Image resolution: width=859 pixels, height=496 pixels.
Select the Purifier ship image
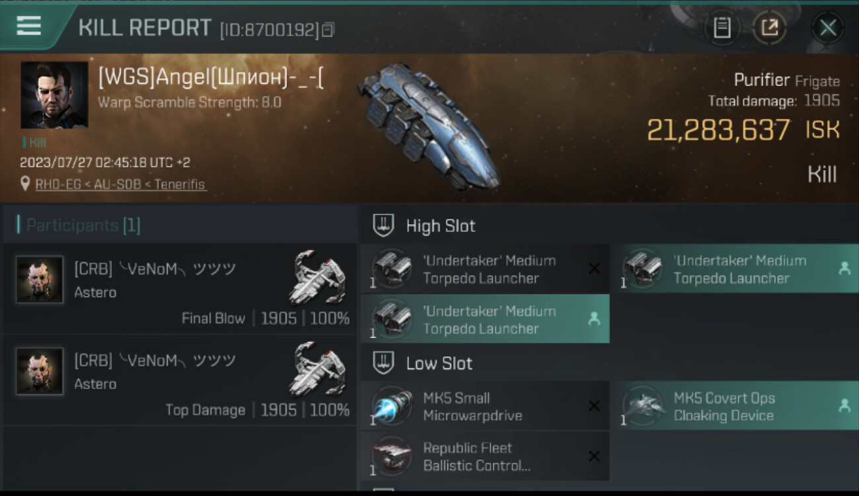(428, 126)
